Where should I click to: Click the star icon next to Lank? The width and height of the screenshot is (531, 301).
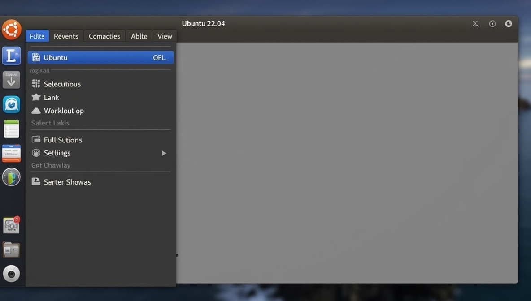(36, 97)
